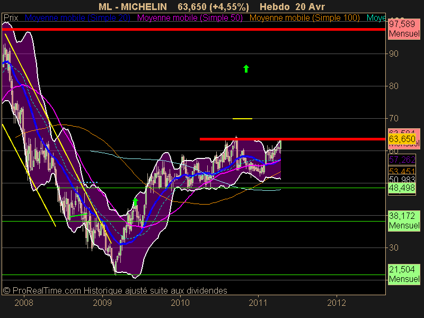Viewport: 424px width, 318px height.
Task: Click the 90 value on price axis
Action: click(394, 54)
